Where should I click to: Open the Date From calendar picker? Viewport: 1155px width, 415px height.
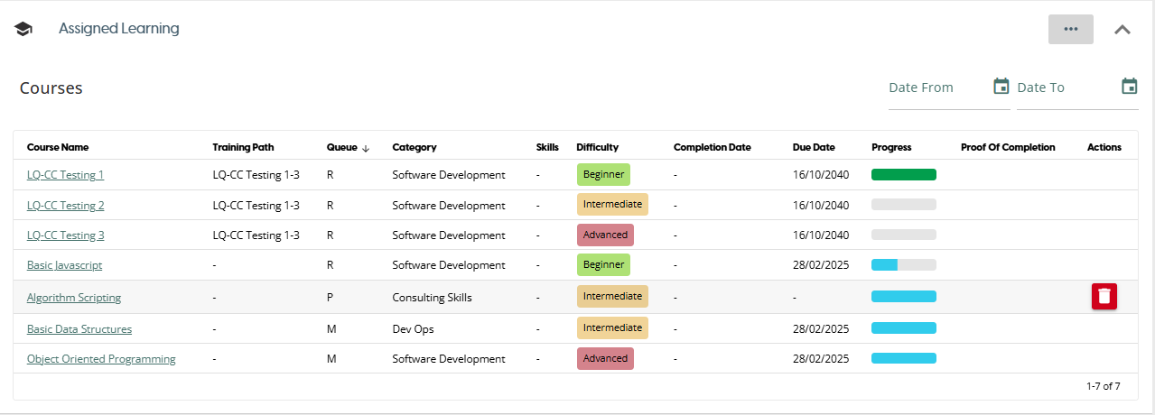tap(1001, 87)
